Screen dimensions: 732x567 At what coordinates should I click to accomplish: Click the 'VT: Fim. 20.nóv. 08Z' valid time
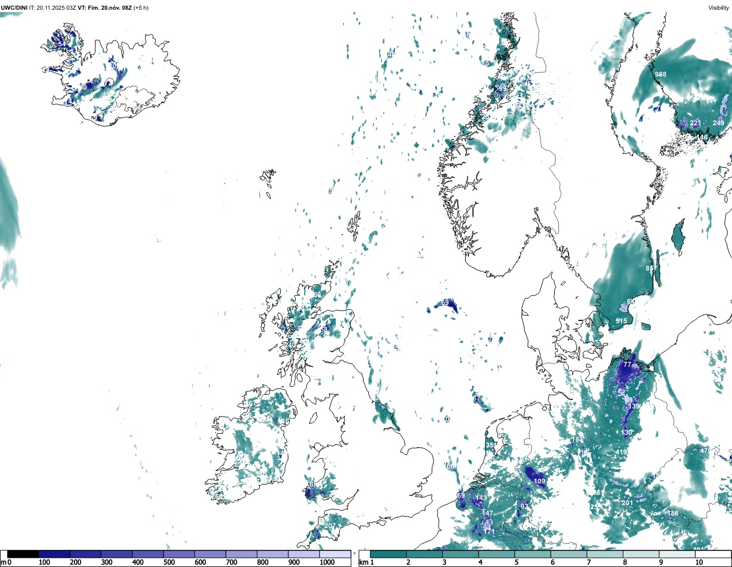point(105,7)
